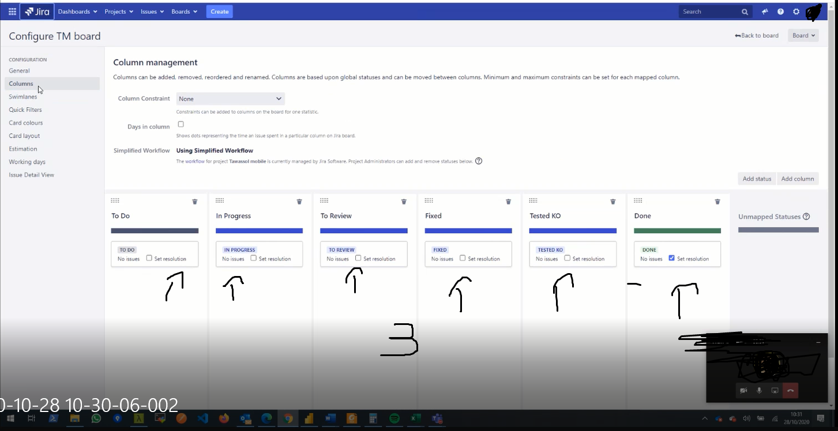Open the help question mark menu
Viewport: 838px width, 431px height.
pos(780,12)
